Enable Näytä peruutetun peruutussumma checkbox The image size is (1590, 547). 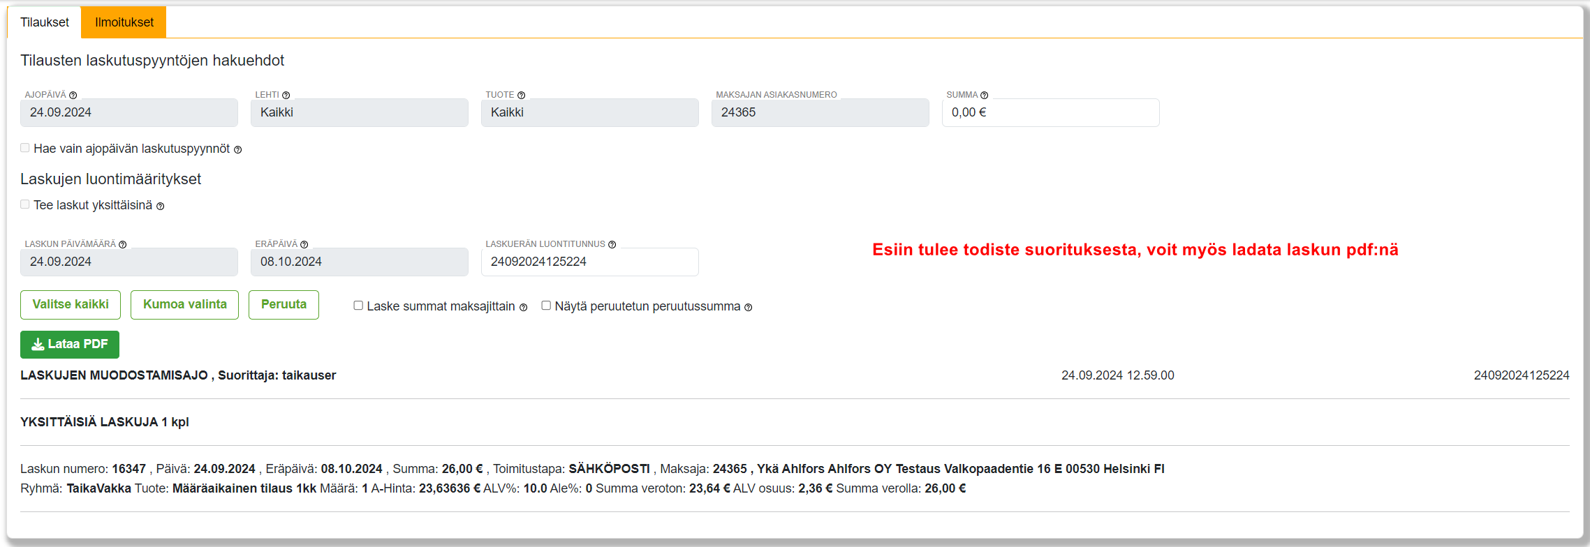(x=546, y=306)
